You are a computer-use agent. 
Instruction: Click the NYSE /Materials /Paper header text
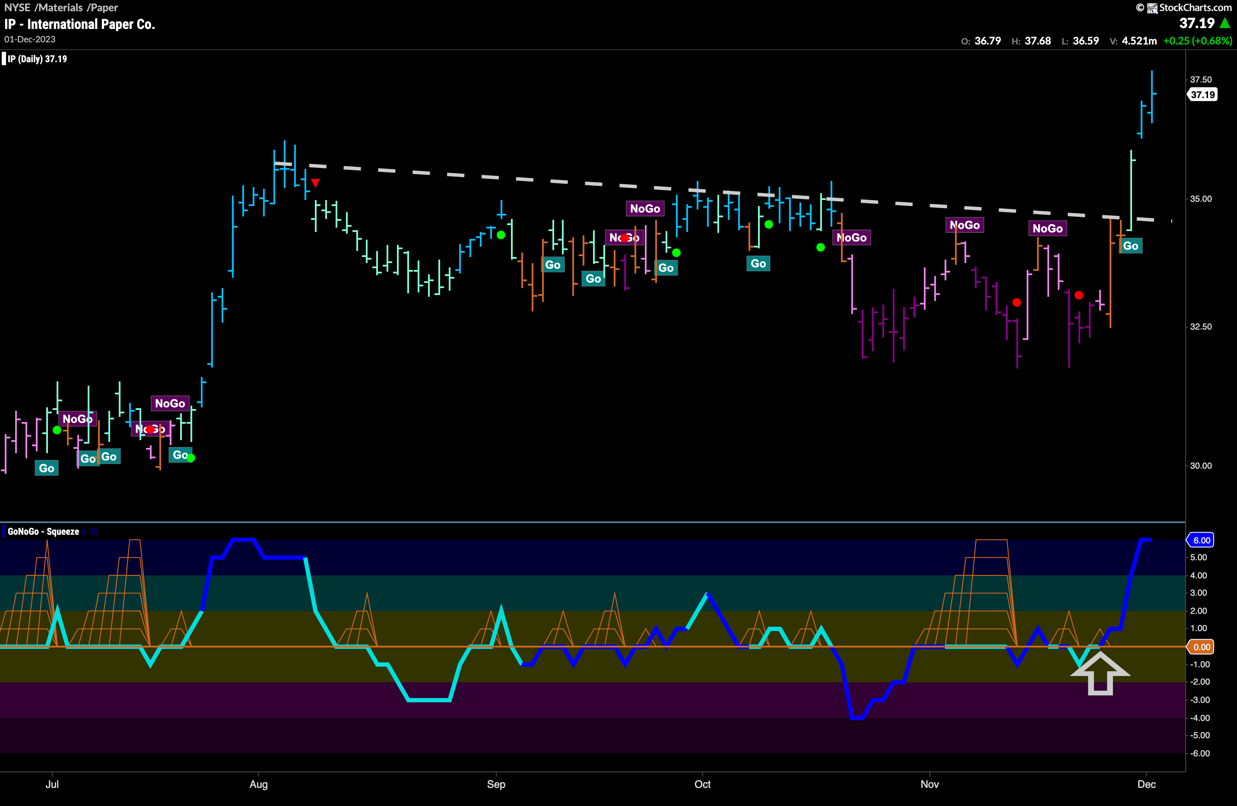(x=61, y=8)
